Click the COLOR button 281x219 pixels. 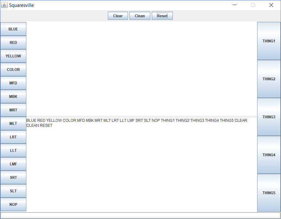(13, 70)
